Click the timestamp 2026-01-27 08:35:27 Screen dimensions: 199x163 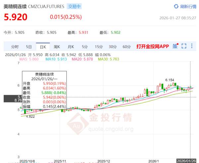tap(178, 18)
